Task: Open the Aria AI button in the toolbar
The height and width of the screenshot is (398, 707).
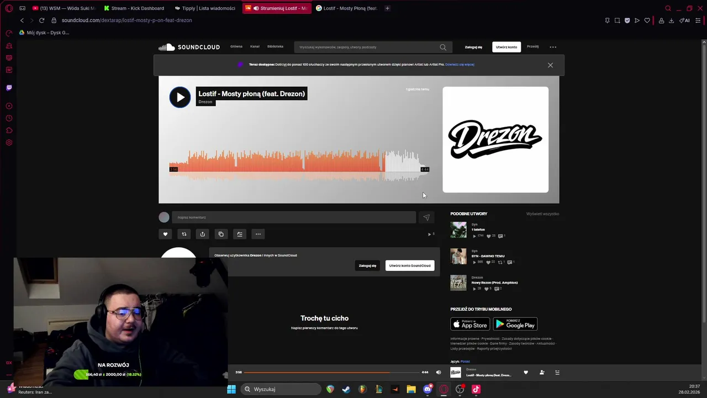Action: pos(684,20)
